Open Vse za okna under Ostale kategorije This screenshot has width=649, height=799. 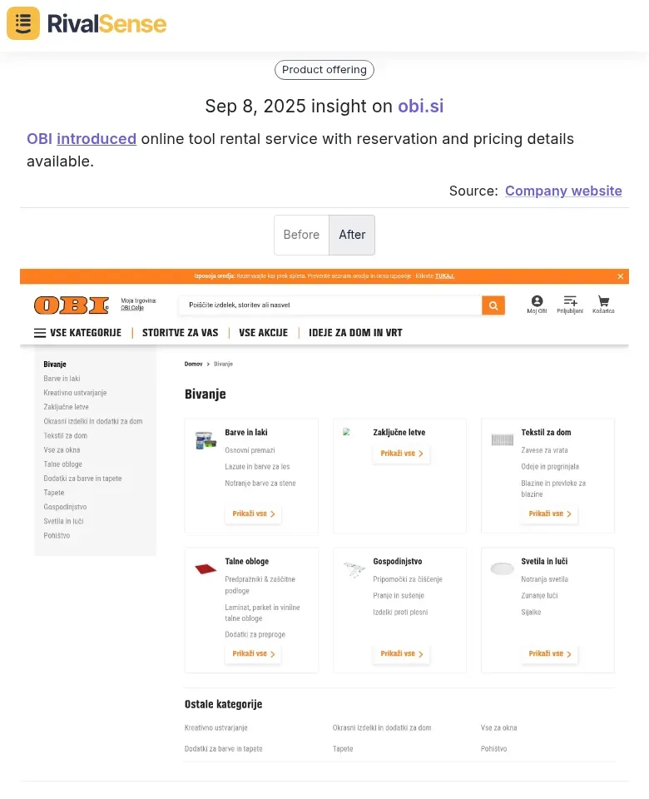[x=498, y=728]
